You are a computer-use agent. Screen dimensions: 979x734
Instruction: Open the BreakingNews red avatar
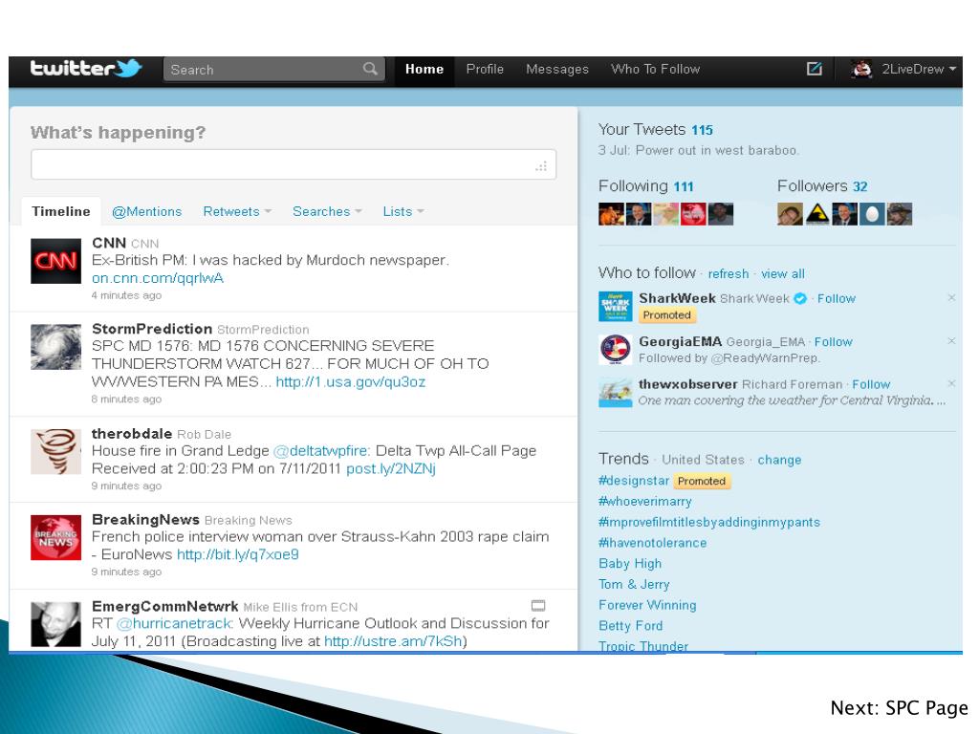click(55, 537)
